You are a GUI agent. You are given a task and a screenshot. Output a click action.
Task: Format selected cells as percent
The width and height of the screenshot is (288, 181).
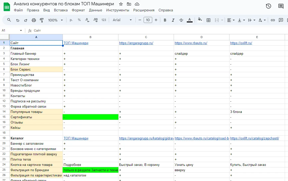click(x=79, y=20)
